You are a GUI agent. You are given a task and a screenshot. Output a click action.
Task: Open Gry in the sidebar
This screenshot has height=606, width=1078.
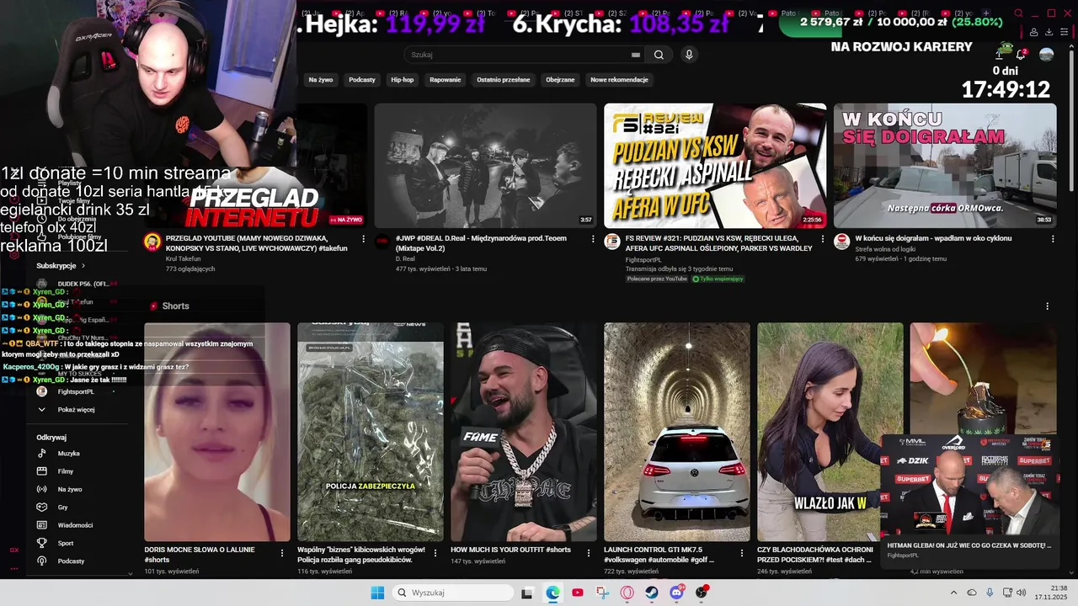(62, 508)
